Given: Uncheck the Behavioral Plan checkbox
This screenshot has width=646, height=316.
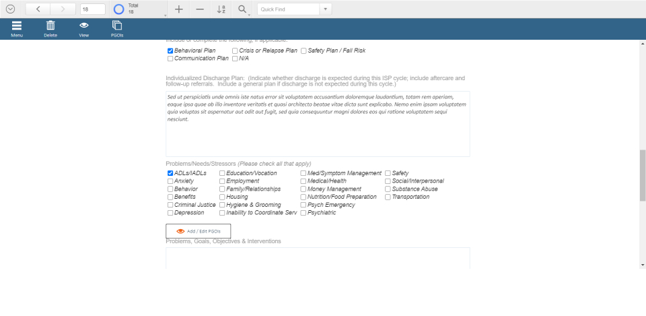Looking at the screenshot, I should tap(170, 51).
